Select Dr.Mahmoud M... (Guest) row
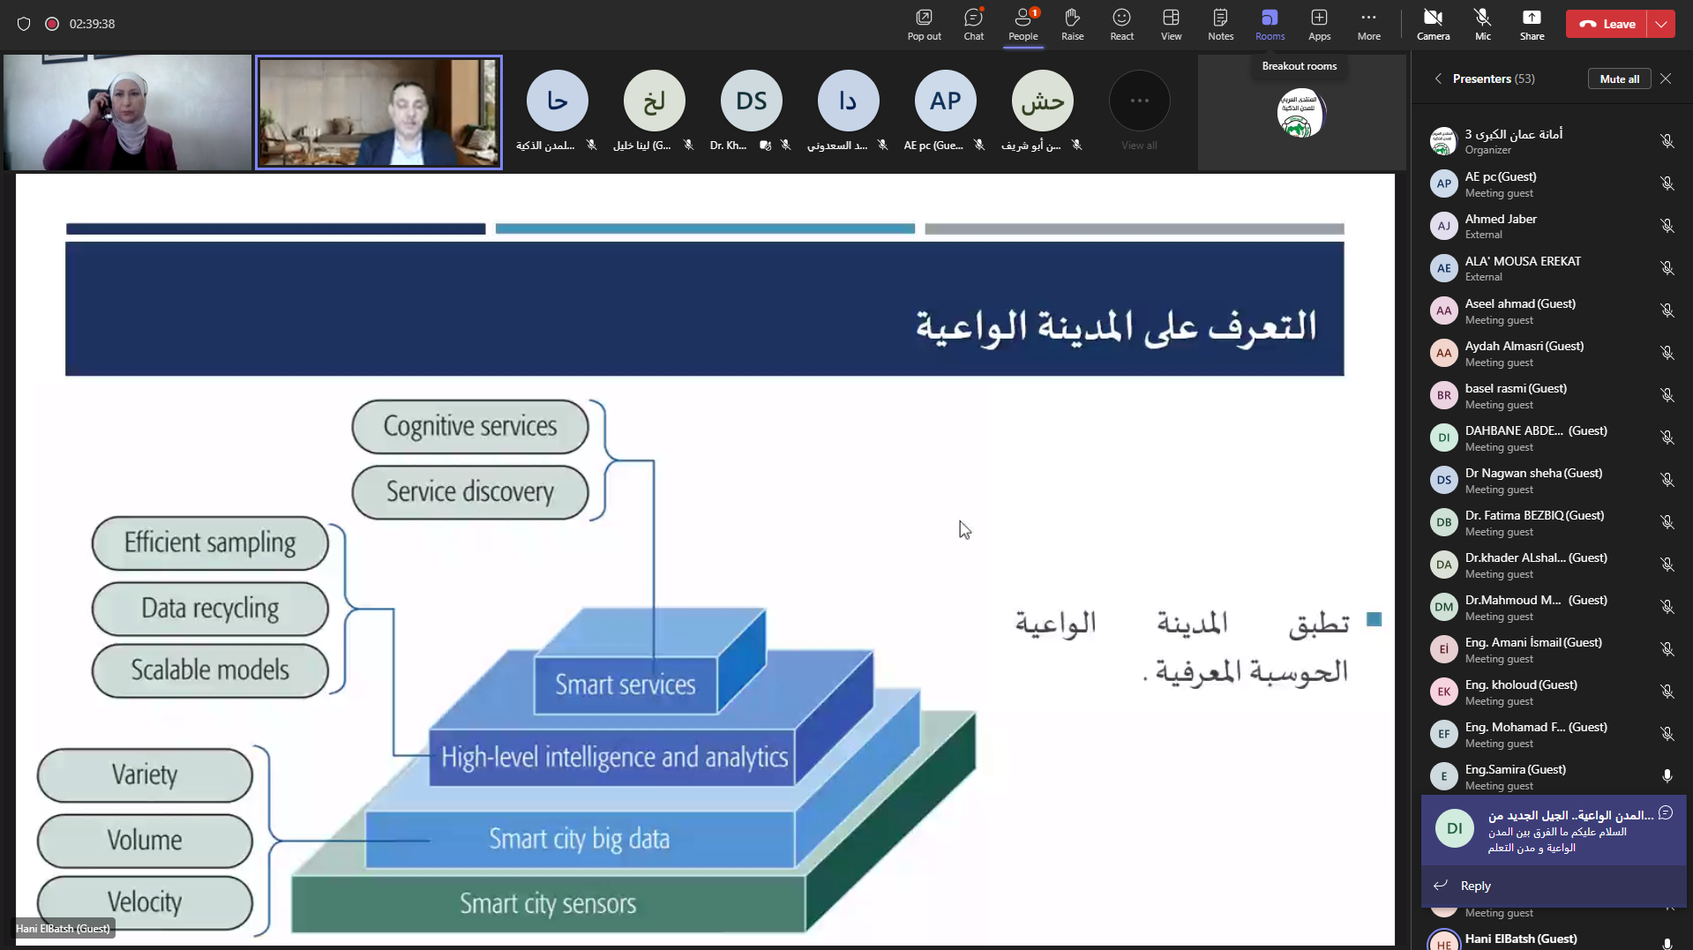The image size is (1693, 950). (x=1552, y=607)
